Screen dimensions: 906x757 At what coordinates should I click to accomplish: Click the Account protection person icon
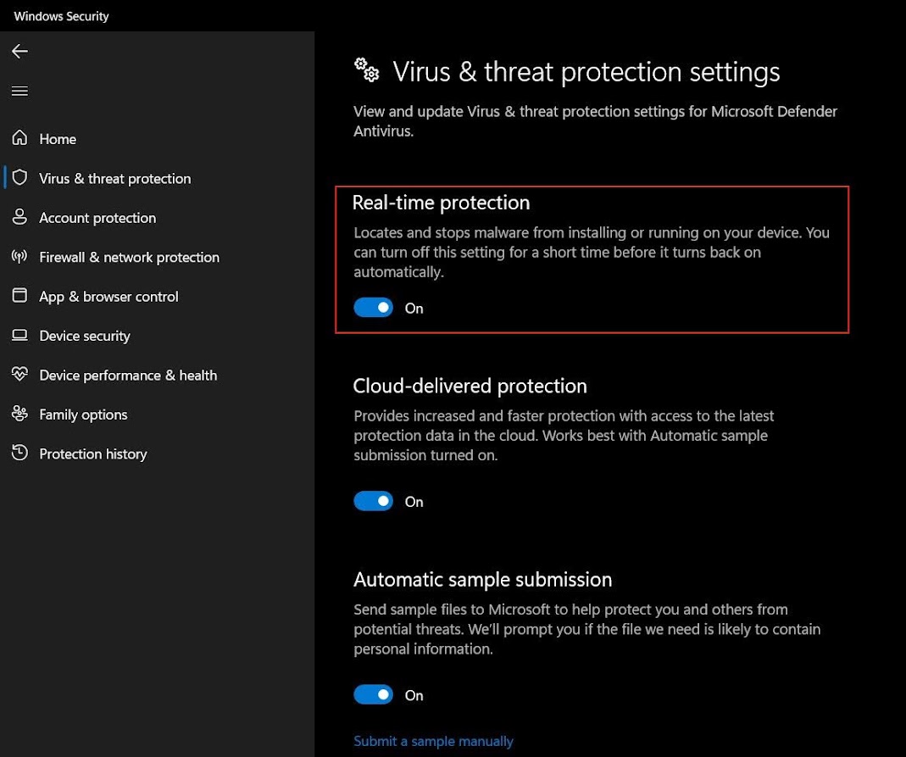[20, 217]
